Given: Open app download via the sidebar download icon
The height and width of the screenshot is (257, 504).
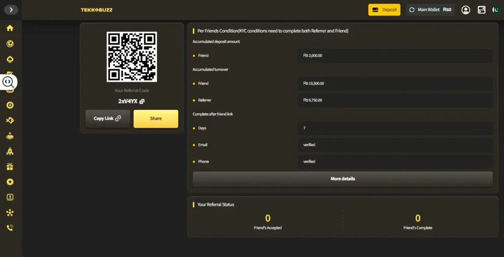Looking at the screenshot, I should (10, 197).
